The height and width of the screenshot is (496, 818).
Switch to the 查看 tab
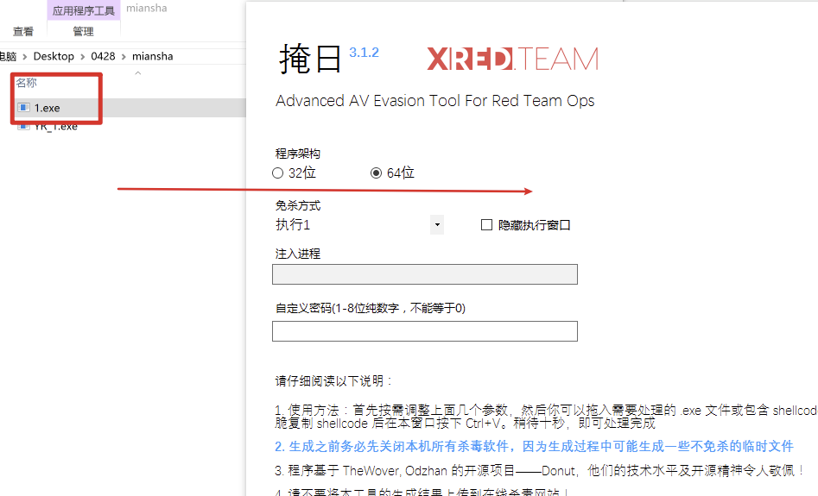(23, 32)
